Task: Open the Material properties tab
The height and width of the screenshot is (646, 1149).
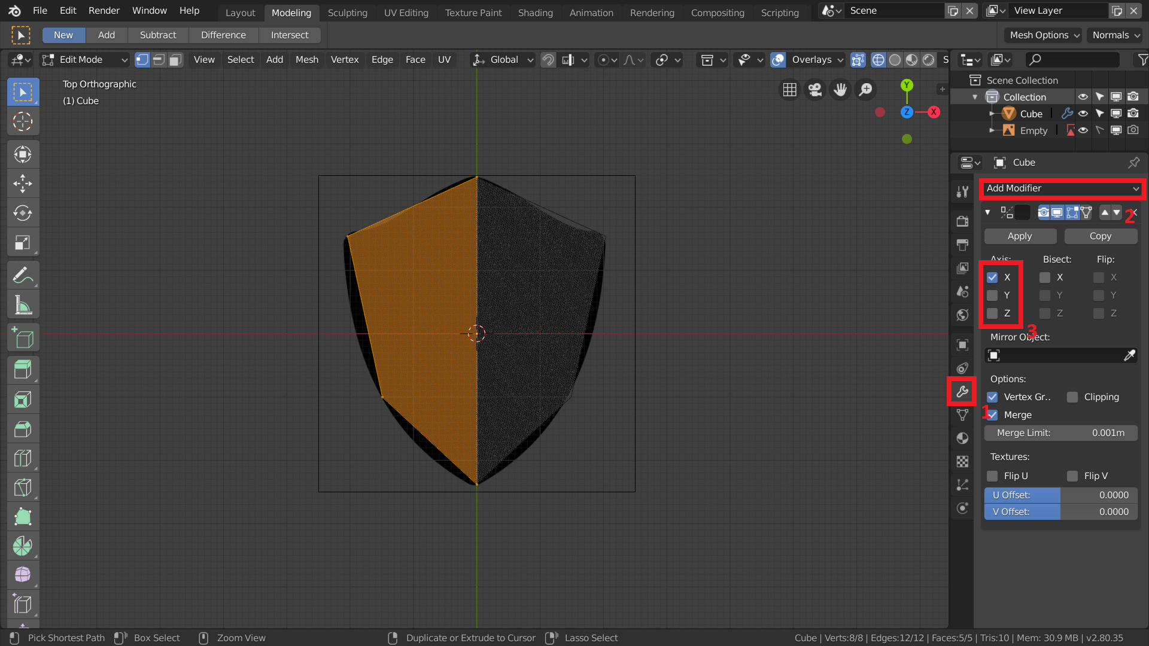Action: click(x=962, y=438)
